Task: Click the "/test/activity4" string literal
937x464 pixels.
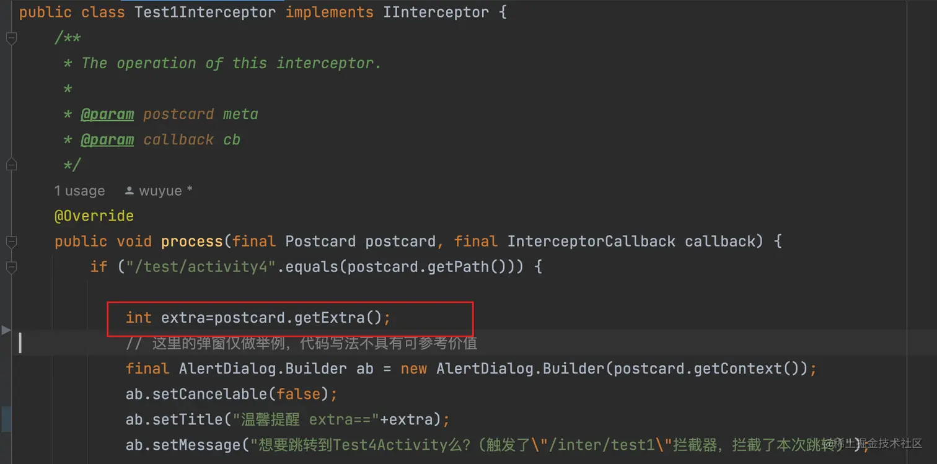Action: pyautogui.click(x=201, y=267)
